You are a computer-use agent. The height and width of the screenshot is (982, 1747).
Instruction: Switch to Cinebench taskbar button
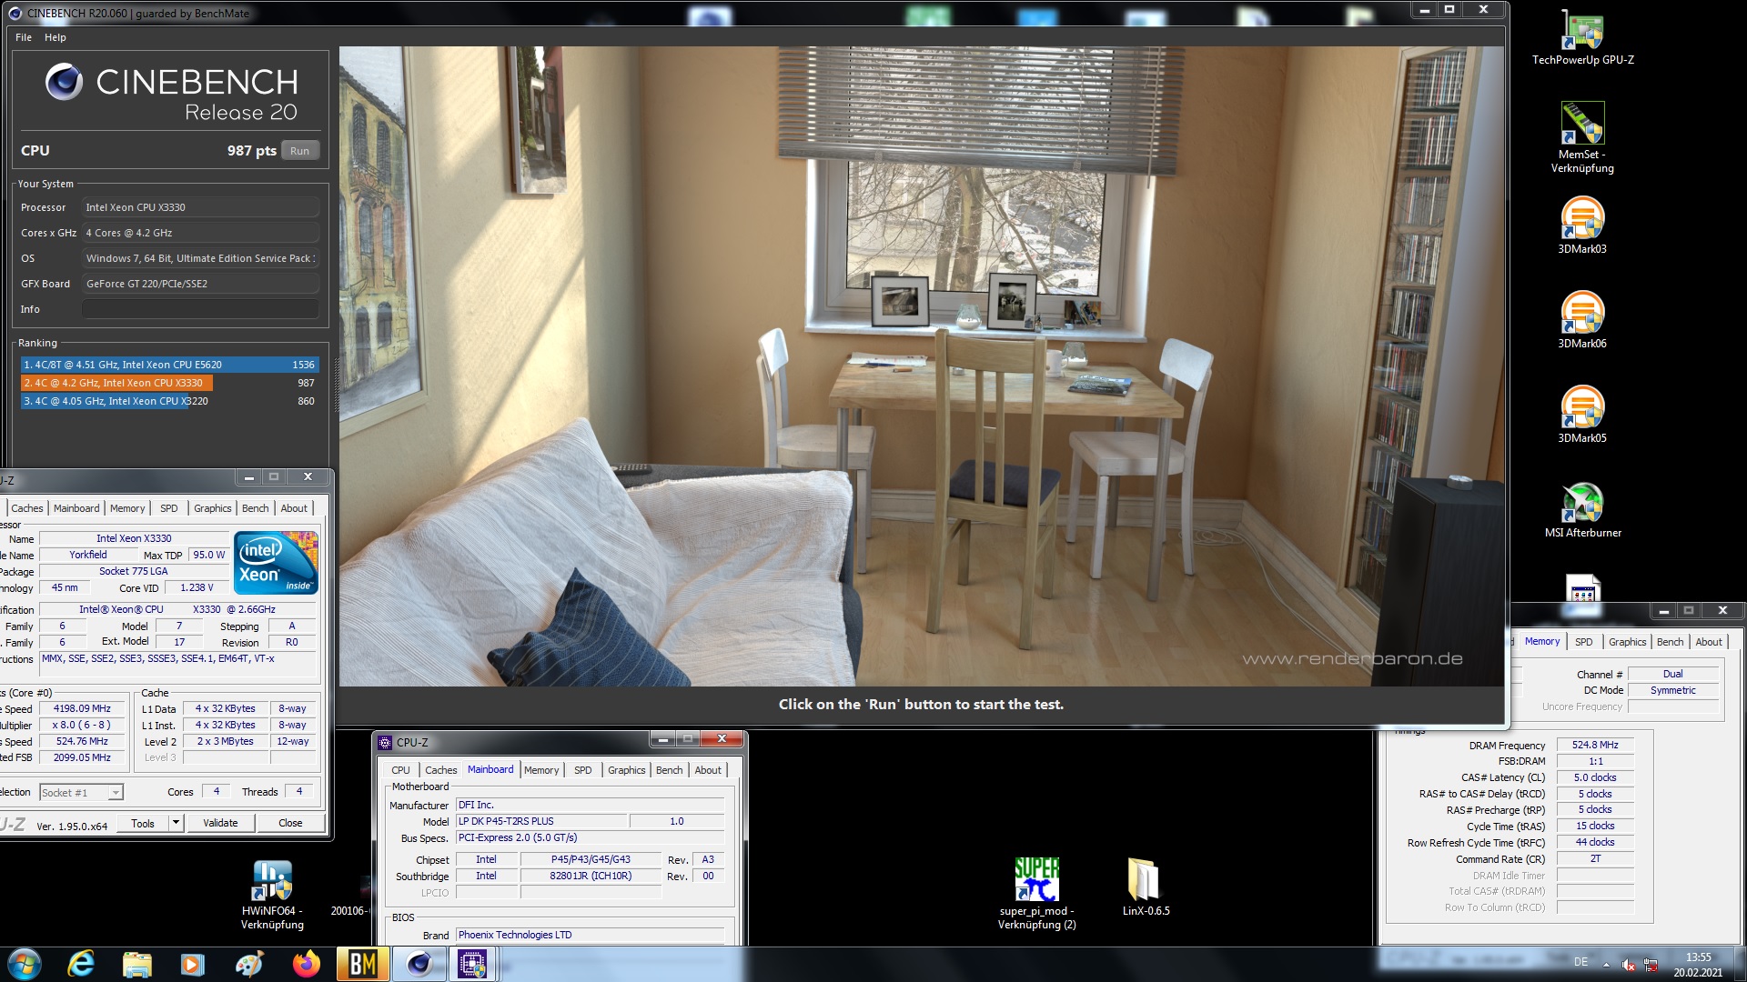tap(419, 964)
